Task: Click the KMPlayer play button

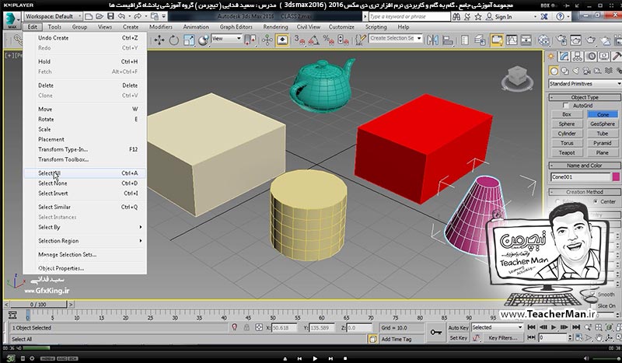Action: point(315,358)
